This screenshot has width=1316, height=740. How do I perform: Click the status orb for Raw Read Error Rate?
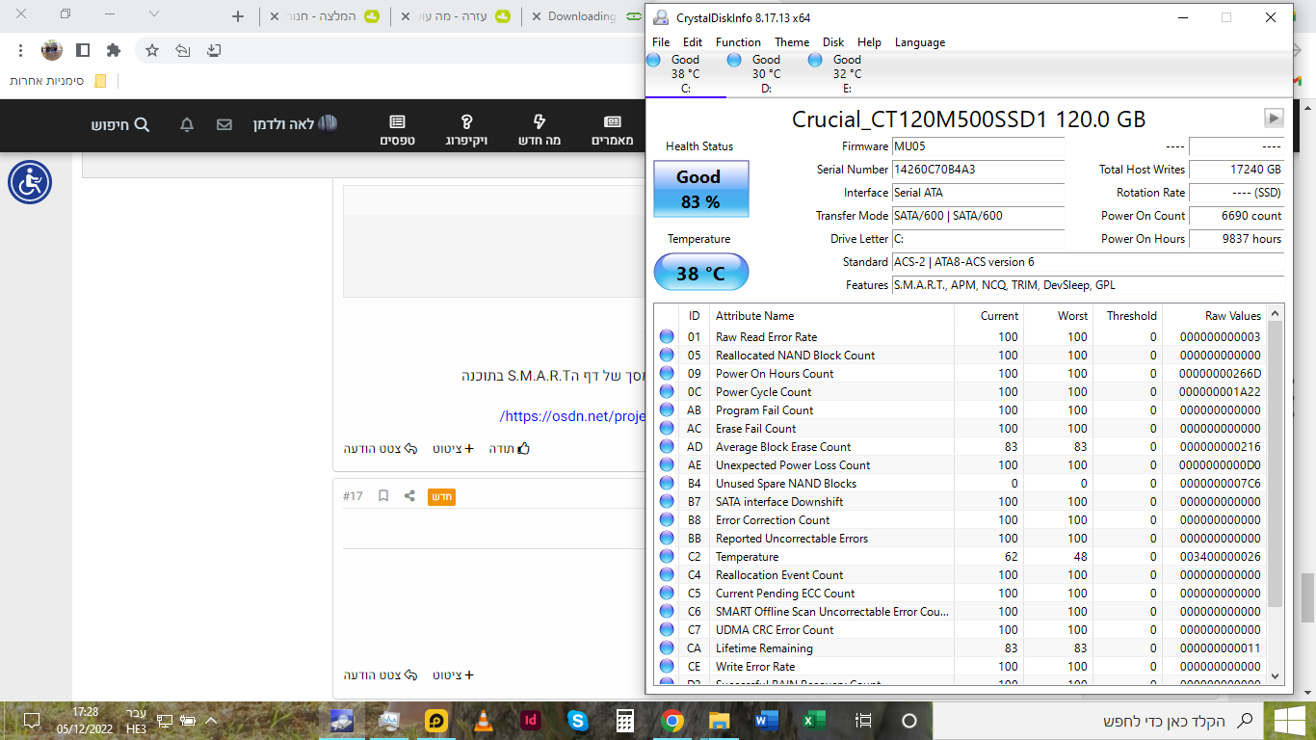pyautogui.click(x=667, y=337)
